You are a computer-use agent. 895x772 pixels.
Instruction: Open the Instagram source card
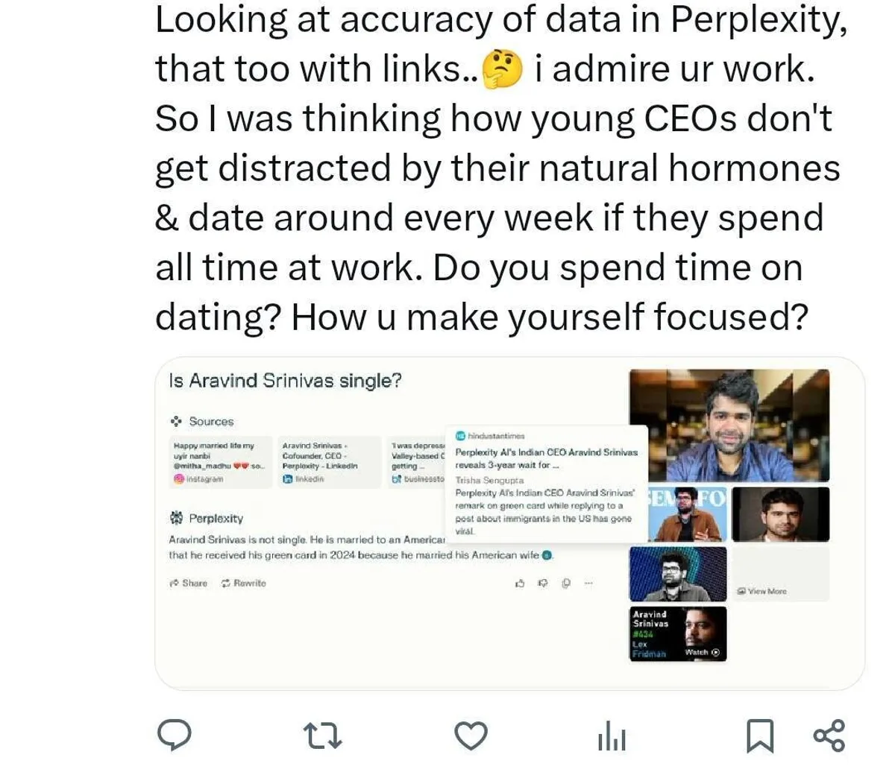221,462
